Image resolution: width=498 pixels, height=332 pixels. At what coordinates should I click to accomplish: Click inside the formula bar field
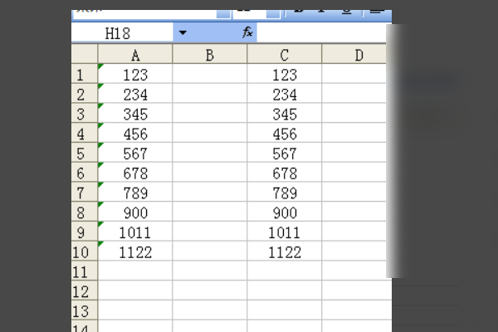coord(324,32)
